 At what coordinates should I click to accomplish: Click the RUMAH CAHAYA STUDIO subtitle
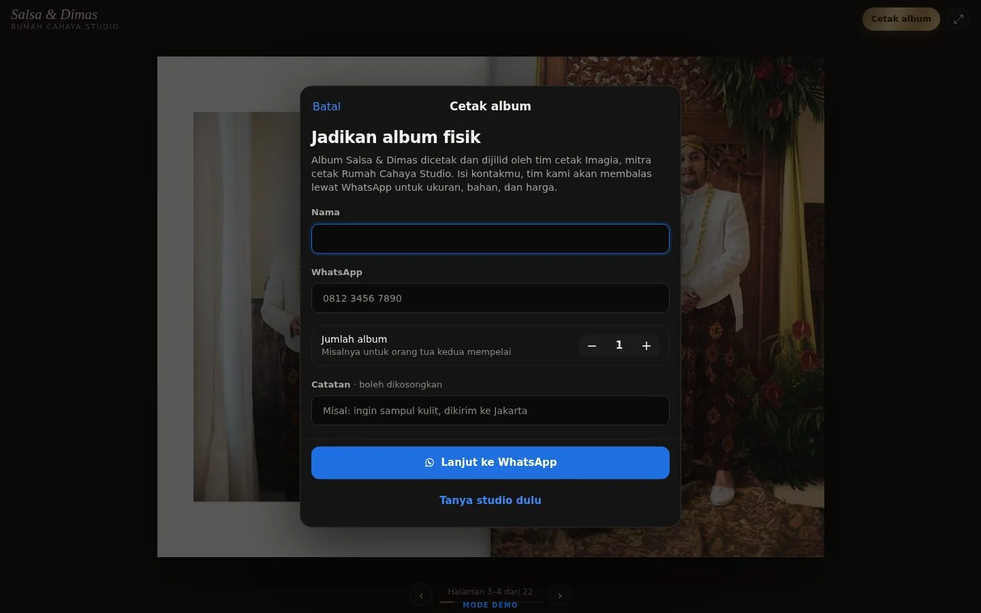click(x=65, y=27)
